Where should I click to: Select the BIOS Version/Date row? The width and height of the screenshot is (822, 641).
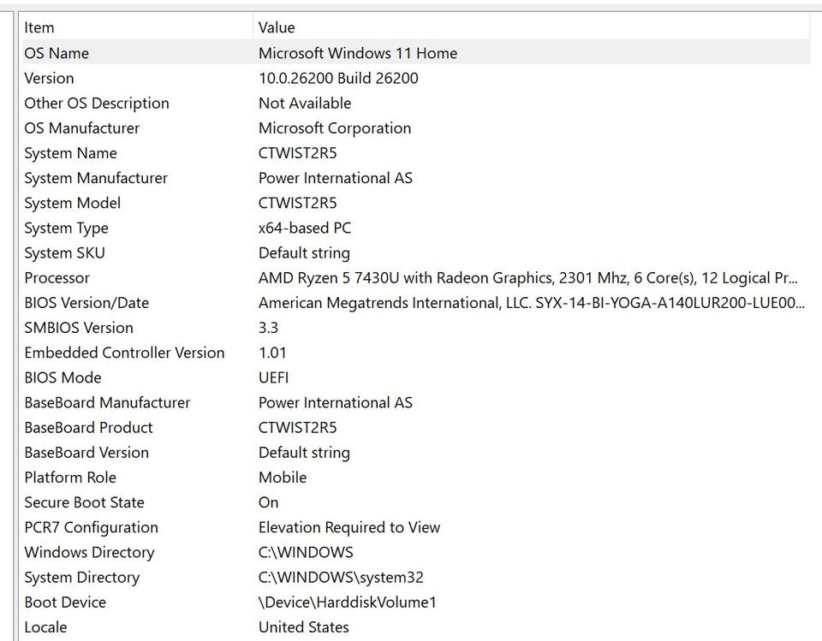tap(86, 303)
